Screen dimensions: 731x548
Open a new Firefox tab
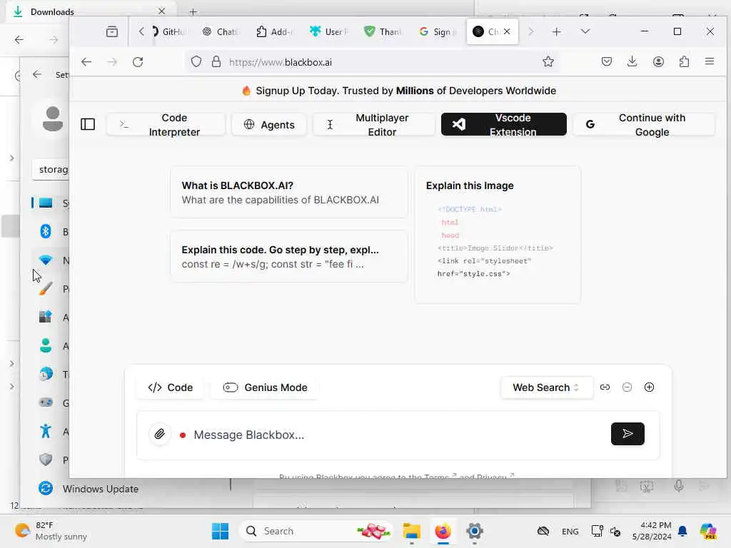click(x=556, y=31)
